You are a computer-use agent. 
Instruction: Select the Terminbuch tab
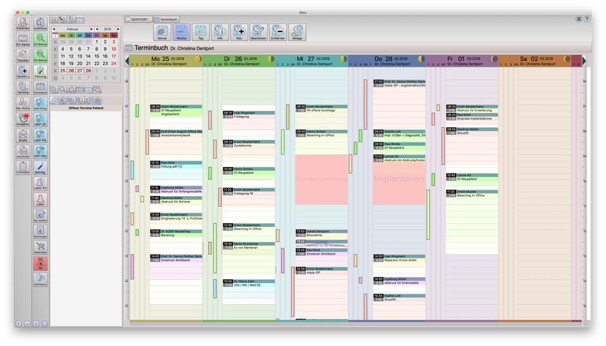tap(166, 20)
